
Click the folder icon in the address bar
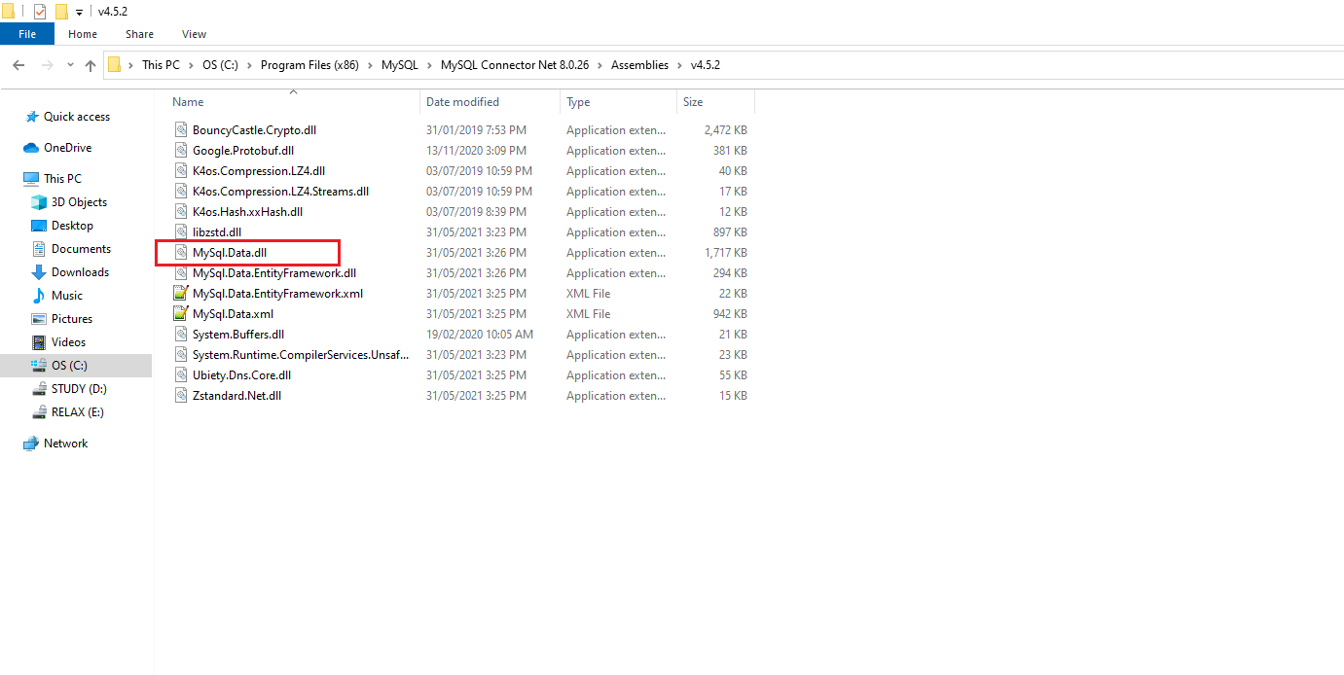[x=114, y=65]
